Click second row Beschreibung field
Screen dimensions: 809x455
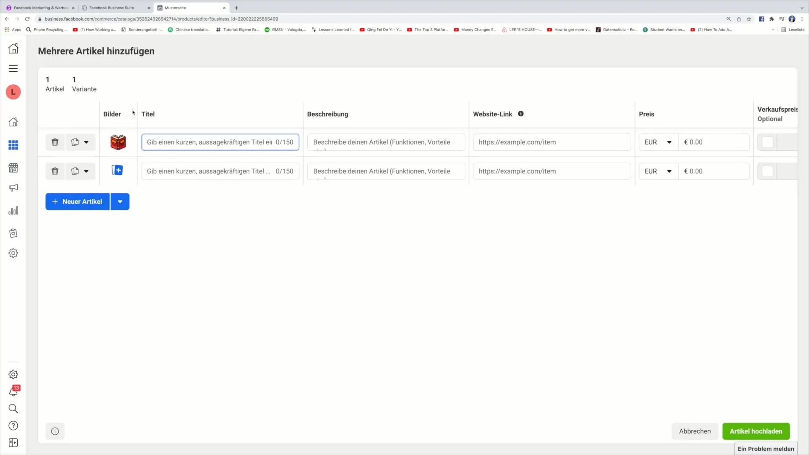click(x=386, y=171)
